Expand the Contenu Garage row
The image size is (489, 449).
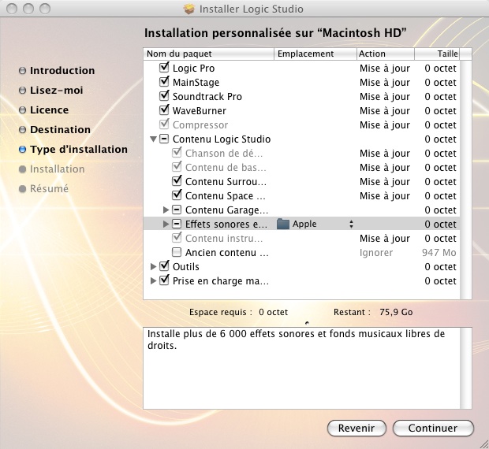[x=166, y=210]
